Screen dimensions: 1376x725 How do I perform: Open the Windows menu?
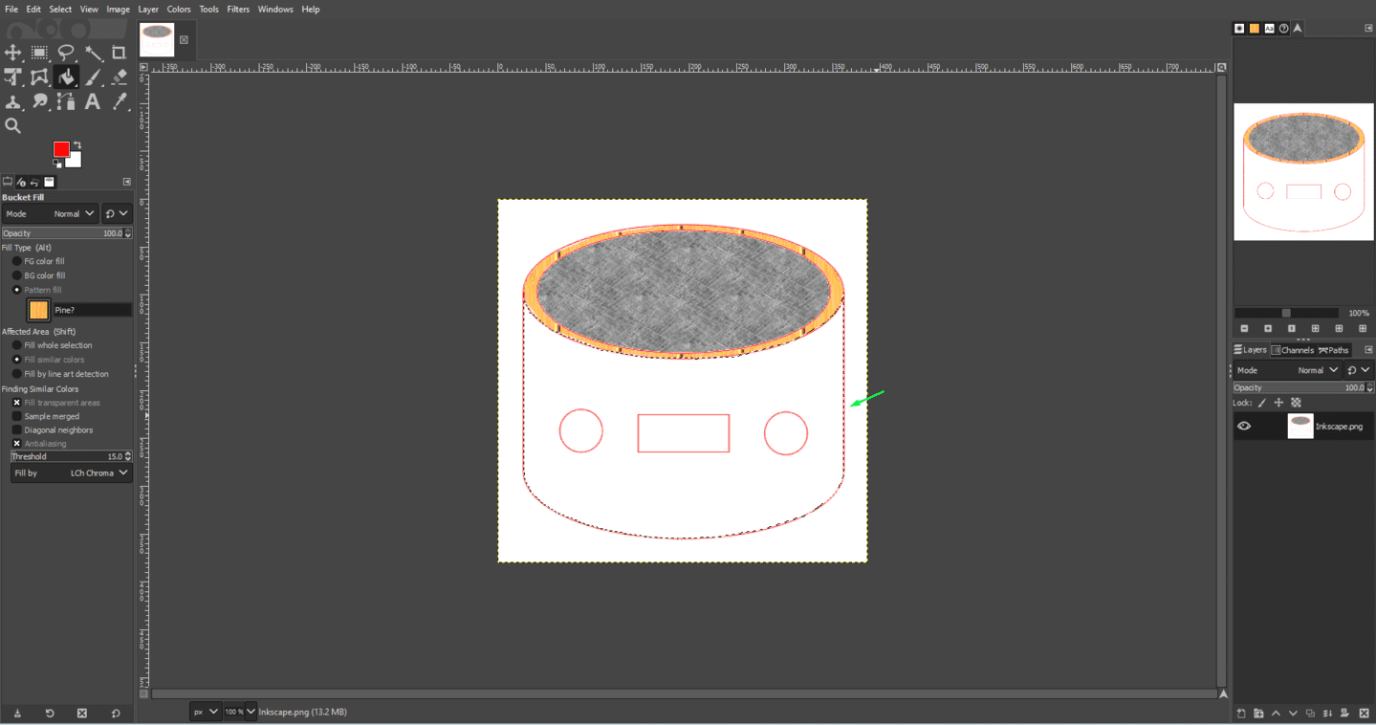point(275,9)
